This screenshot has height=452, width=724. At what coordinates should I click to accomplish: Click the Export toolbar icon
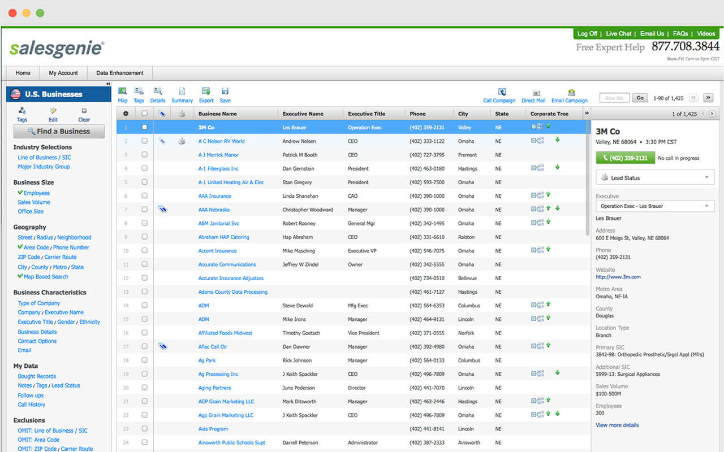coord(206,92)
